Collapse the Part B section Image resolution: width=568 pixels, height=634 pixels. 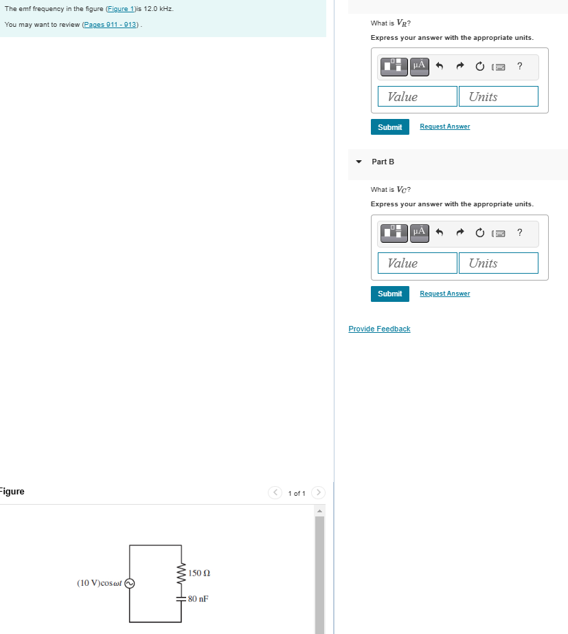(359, 162)
